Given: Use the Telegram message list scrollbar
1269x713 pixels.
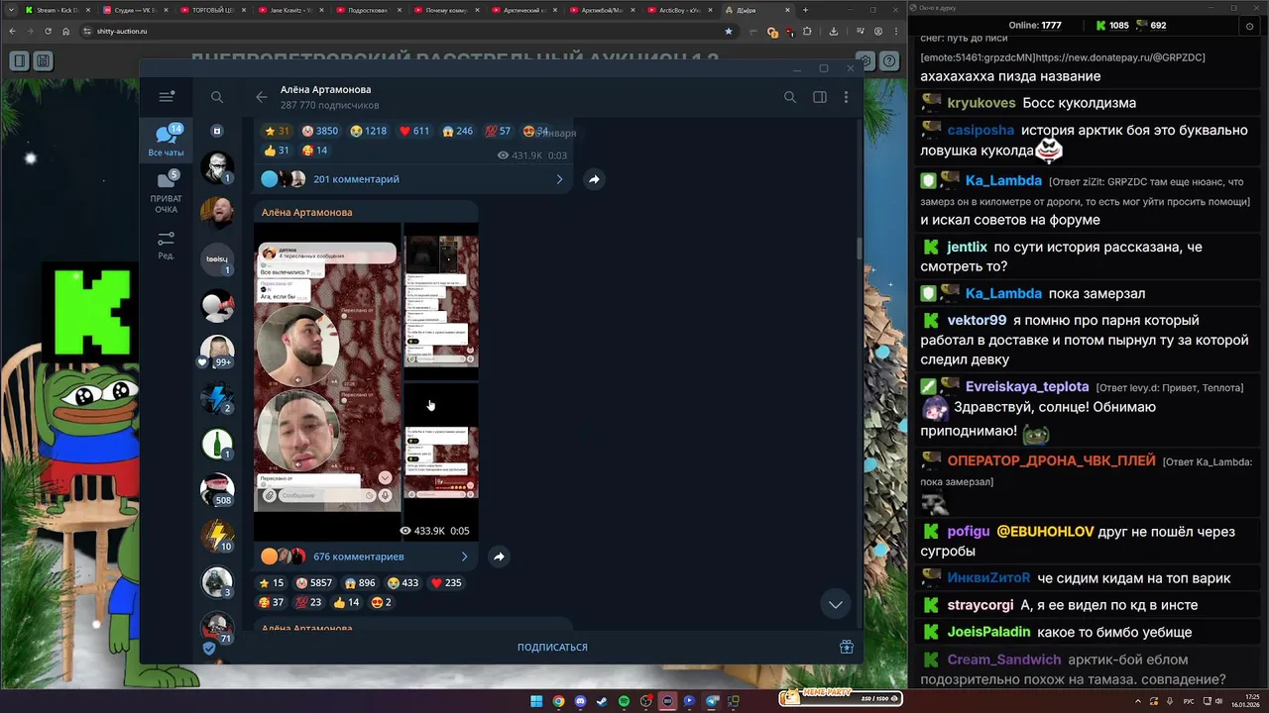Looking at the screenshot, I should pyautogui.click(x=860, y=248).
